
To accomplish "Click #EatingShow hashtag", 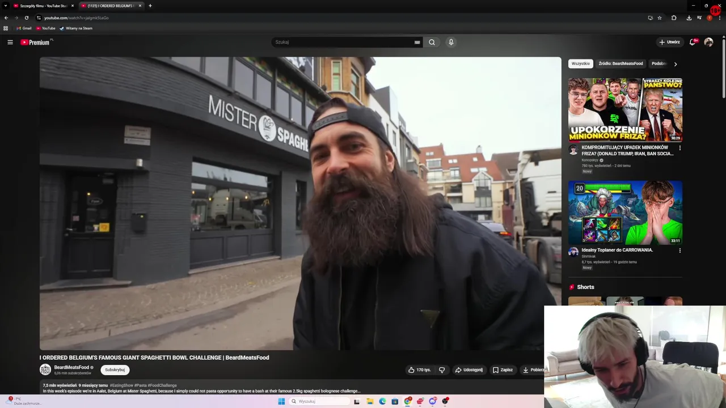I will [x=121, y=385].
